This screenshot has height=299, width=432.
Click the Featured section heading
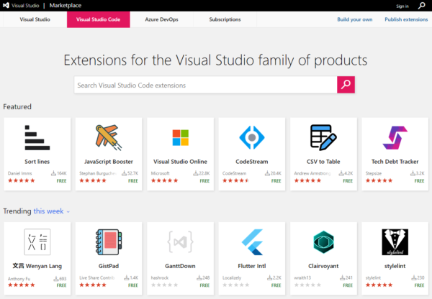(x=17, y=106)
